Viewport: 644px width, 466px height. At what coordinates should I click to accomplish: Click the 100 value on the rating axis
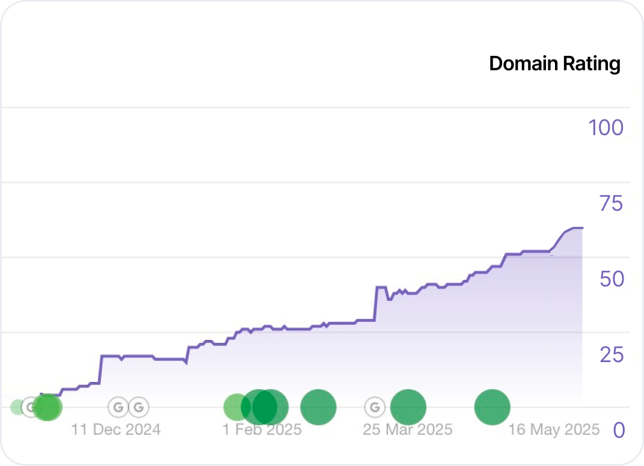605,128
